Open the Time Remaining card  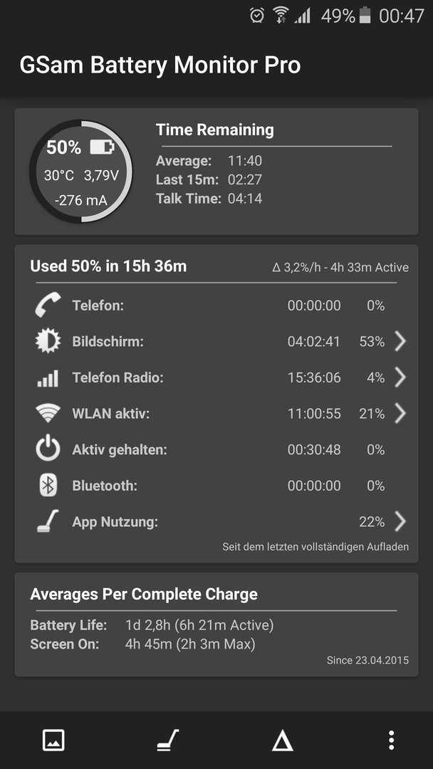click(216, 172)
